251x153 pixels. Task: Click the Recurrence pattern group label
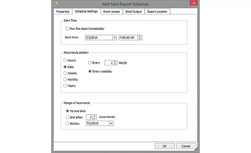tap(76, 53)
